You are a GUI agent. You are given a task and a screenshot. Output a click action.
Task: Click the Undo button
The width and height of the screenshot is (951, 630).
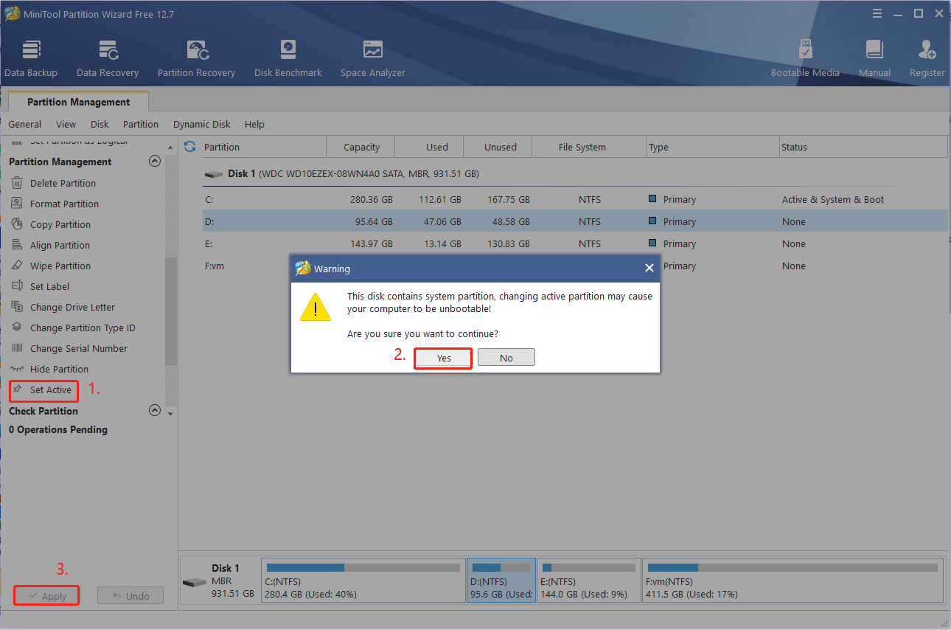(130, 596)
